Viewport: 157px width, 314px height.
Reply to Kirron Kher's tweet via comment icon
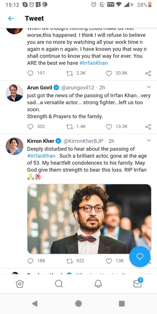[x=30, y=261]
